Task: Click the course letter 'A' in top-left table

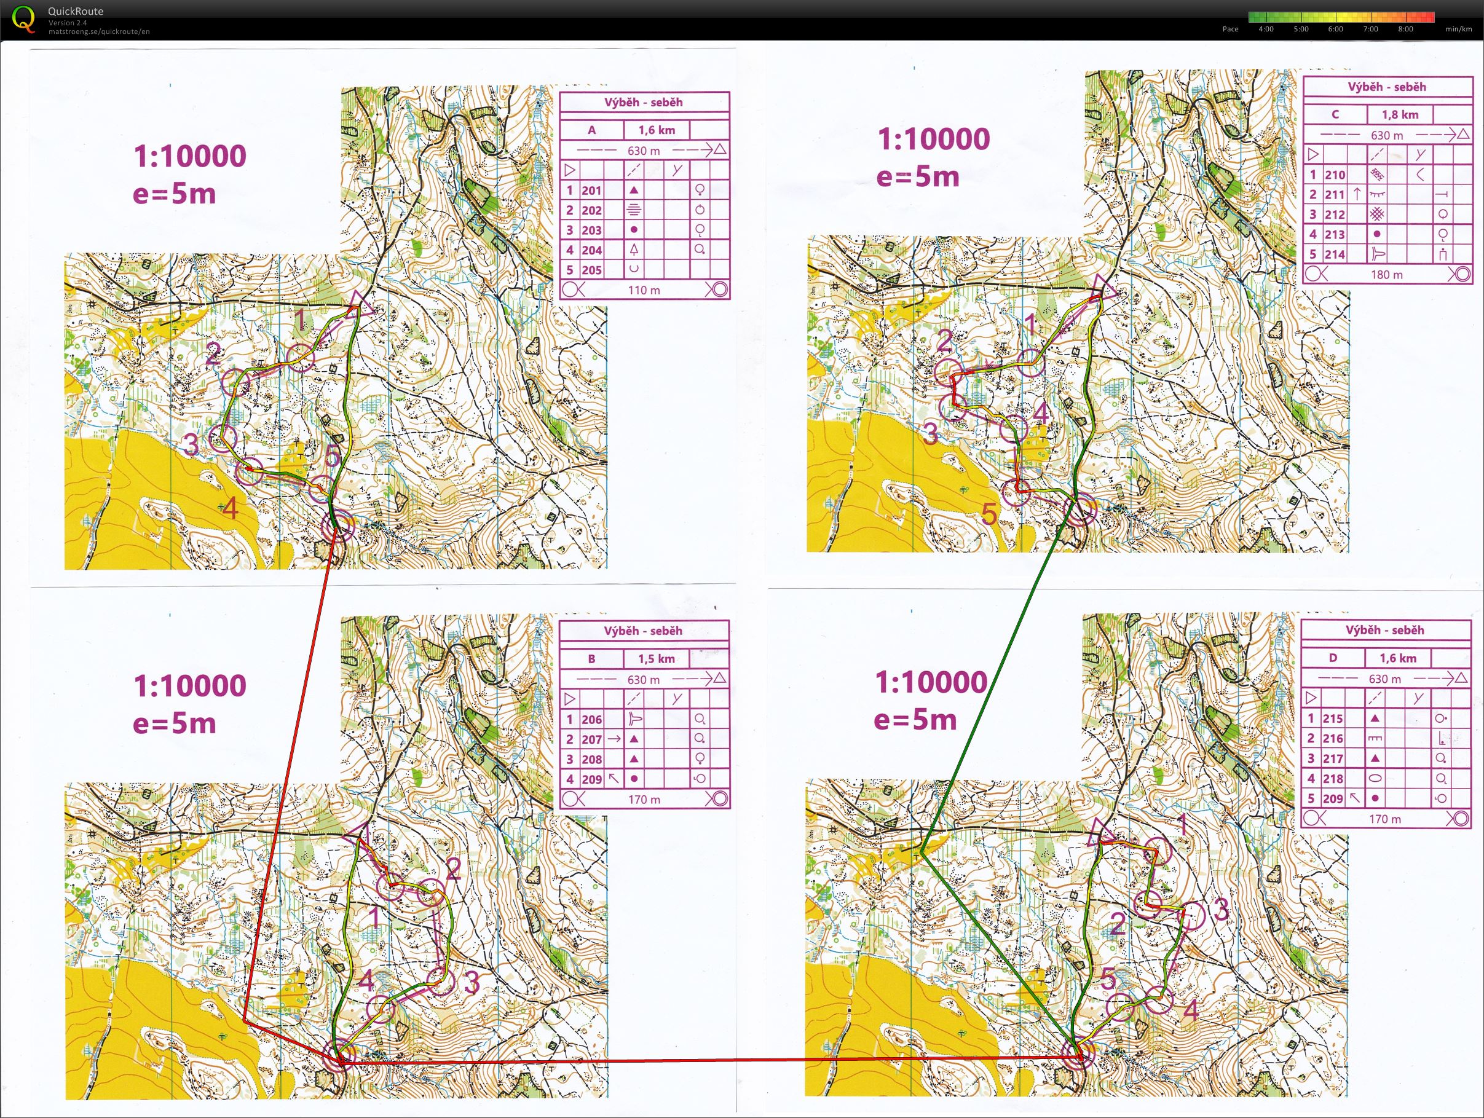Action: click(592, 130)
